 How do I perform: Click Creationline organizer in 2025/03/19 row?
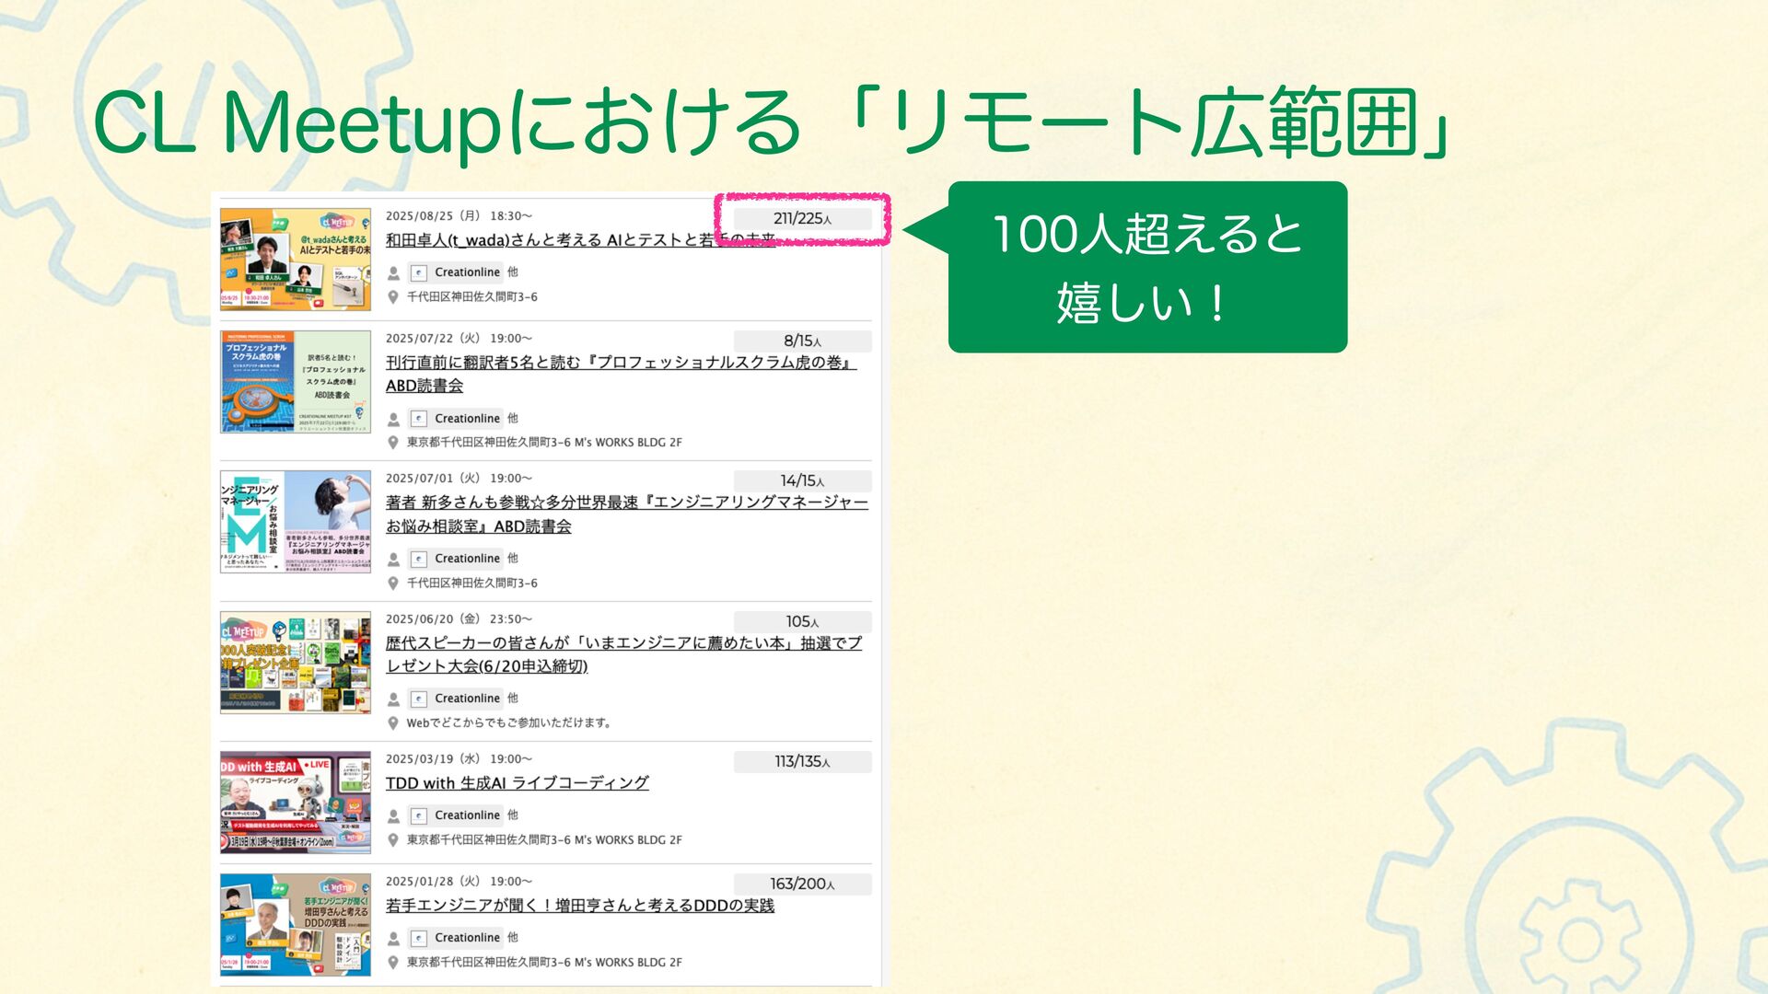click(x=456, y=815)
